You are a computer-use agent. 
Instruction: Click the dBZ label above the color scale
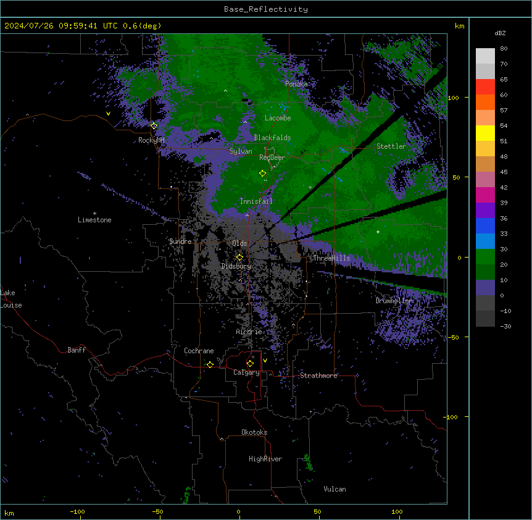pos(500,33)
